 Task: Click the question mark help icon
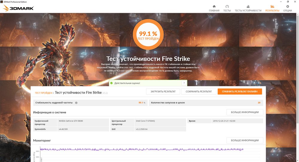click(x=184, y=83)
